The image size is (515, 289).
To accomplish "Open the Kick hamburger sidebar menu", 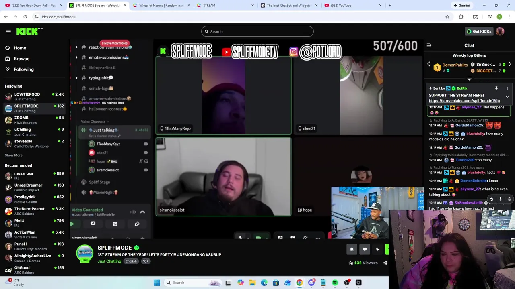I will pos(8,31).
